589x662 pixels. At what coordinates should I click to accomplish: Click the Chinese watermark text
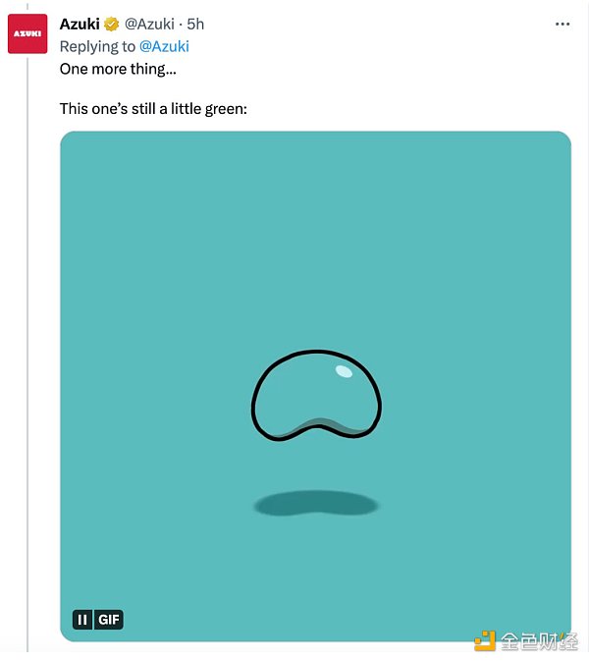click(x=539, y=641)
